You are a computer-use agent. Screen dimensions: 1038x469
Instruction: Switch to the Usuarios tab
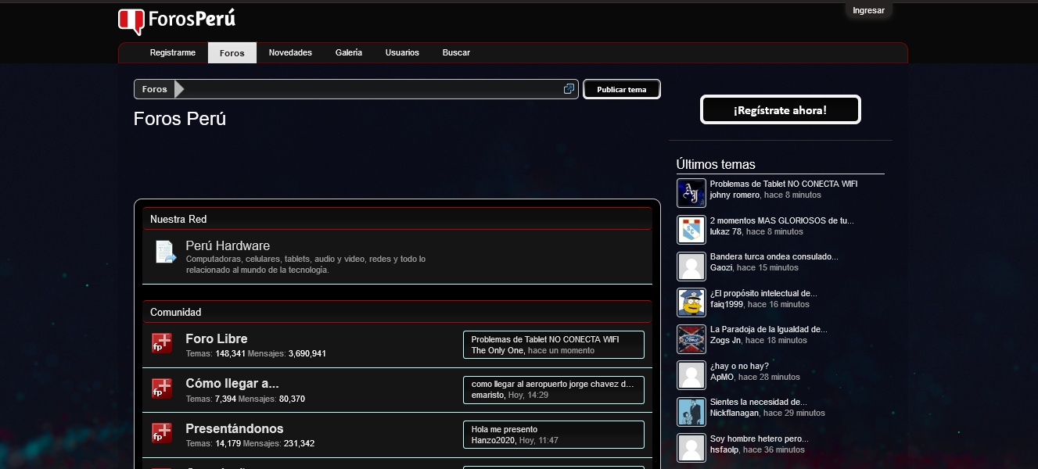[402, 52]
